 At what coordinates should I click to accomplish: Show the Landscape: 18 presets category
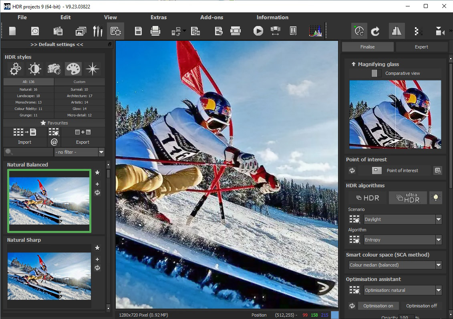[x=28, y=96]
